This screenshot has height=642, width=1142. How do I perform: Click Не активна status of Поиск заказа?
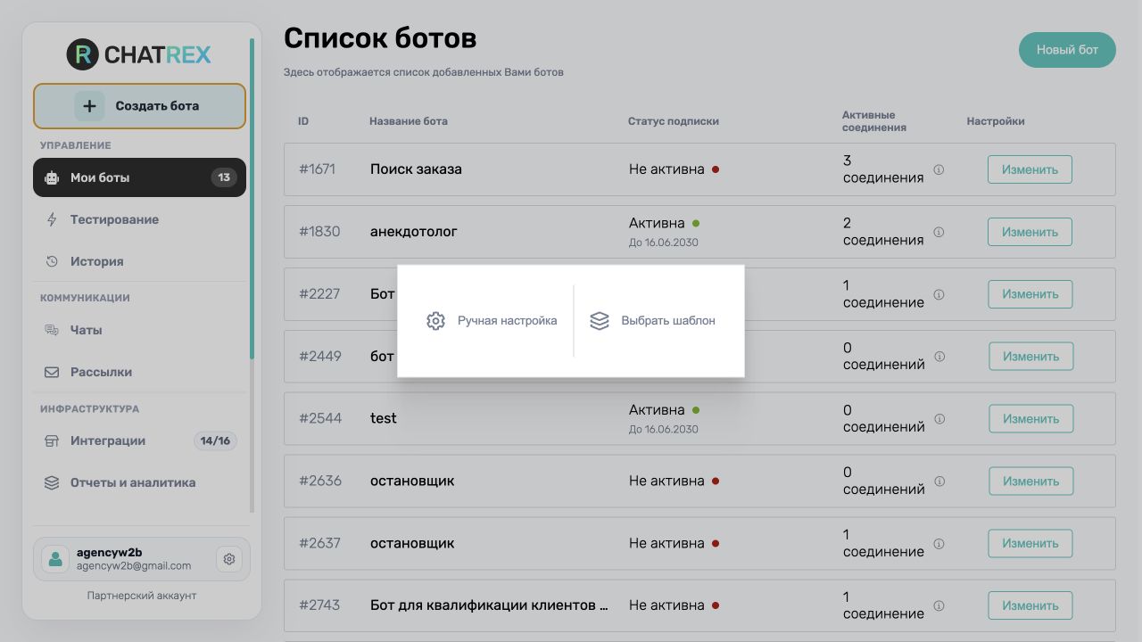[x=674, y=169]
